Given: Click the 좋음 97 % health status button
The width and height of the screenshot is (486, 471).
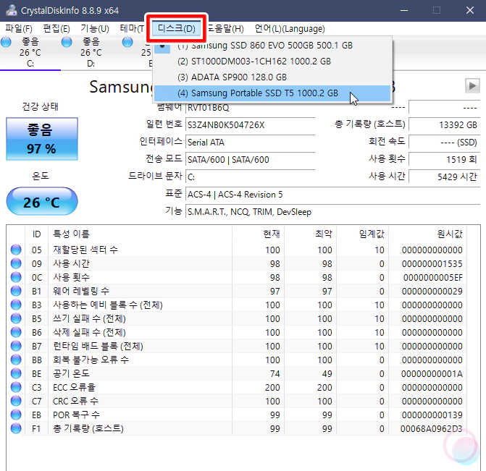Looking at the screenshot, I should [x=42, y=139].
